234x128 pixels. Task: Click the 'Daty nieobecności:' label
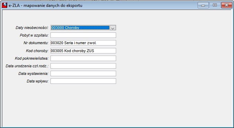click(x=32, y=28)
